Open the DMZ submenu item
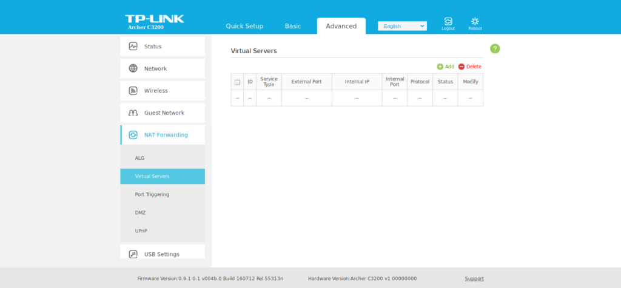Image resolution: width=621 pixels, height=288 pixels. coord(140,212)
